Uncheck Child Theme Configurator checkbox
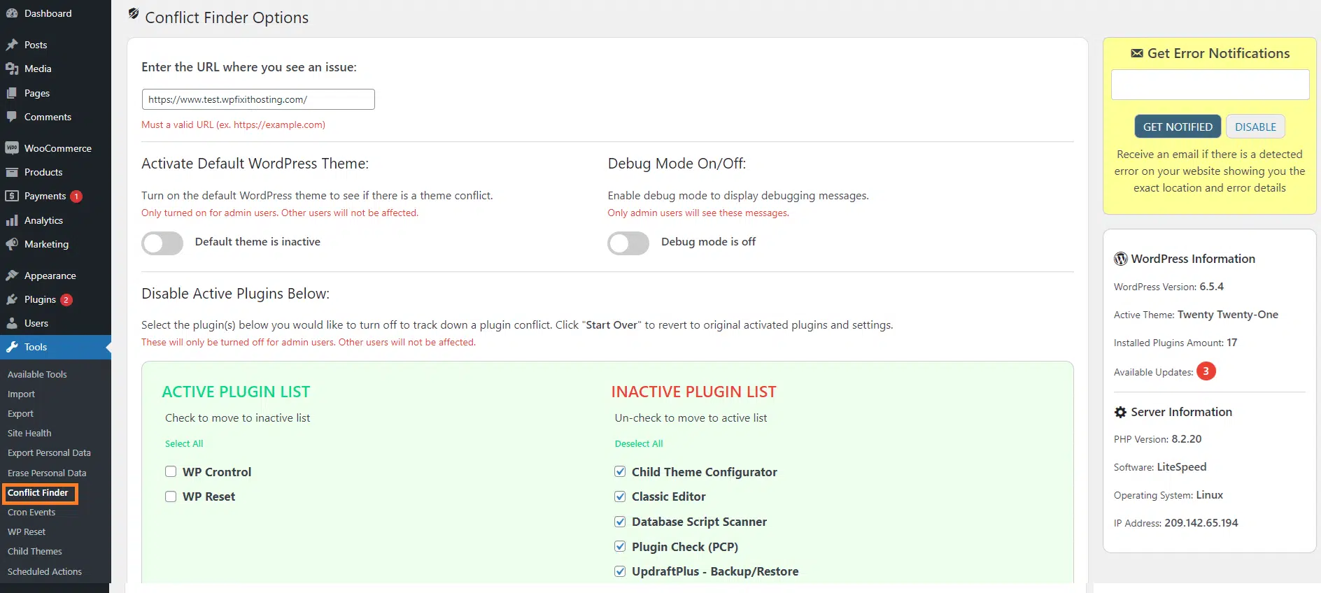This screenshot has width=1321, height=593. point(620,471)
